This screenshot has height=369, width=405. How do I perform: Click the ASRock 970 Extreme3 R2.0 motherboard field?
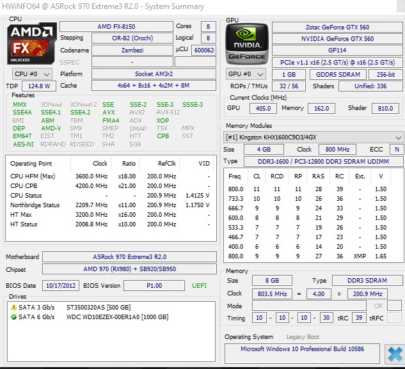click(129, 256)
